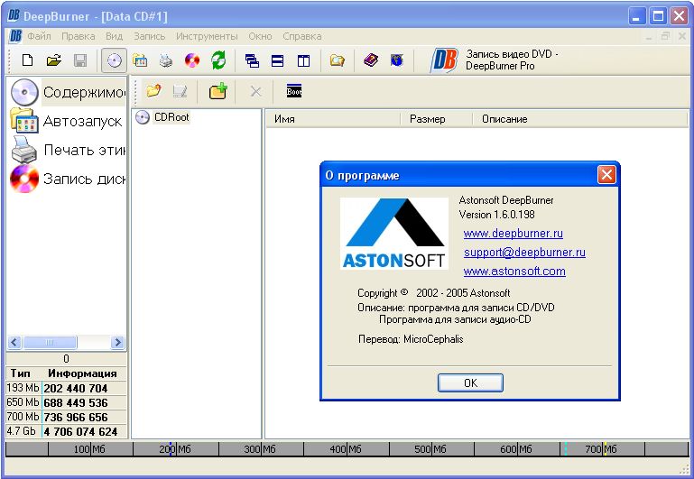
Task: Select the 700 Mb row in the type table
Action: [x=67, y=417]
